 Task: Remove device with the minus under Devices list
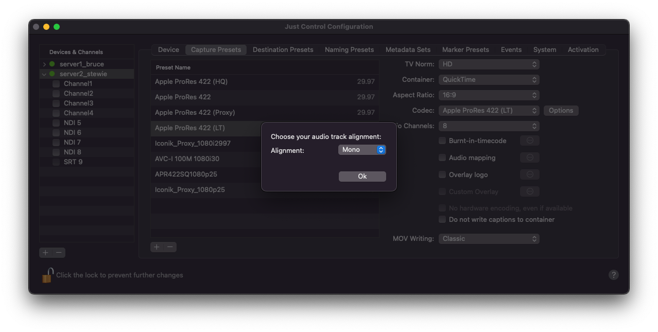[59, 253]
